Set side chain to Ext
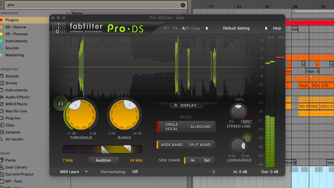Screen dimensions: 334x188 [x=207, y=160]
